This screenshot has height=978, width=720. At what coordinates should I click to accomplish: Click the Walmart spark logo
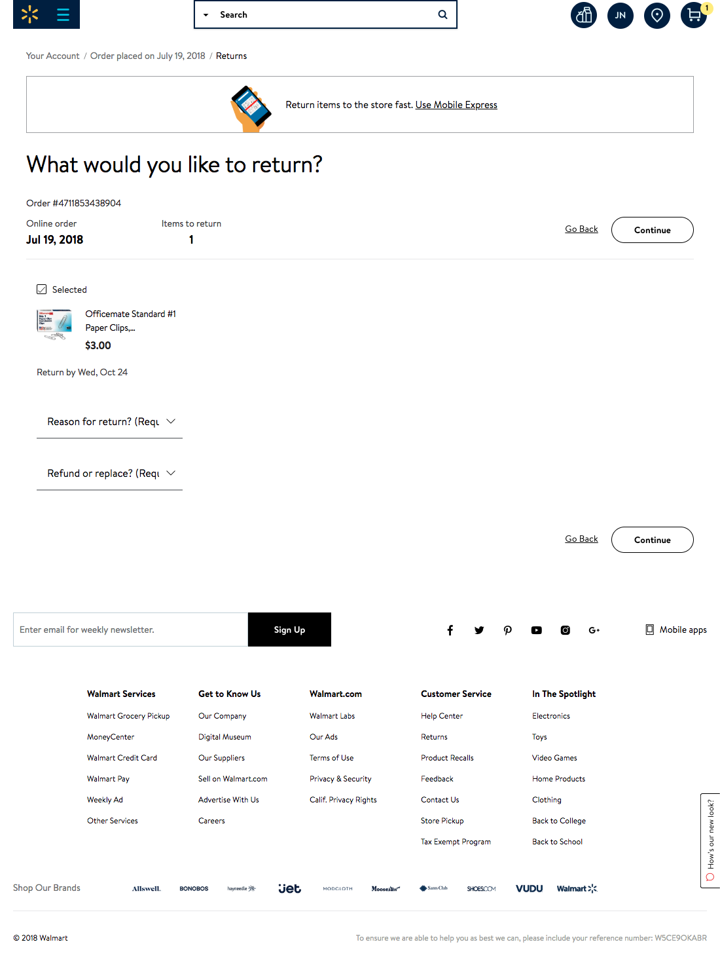click(28, 14)
